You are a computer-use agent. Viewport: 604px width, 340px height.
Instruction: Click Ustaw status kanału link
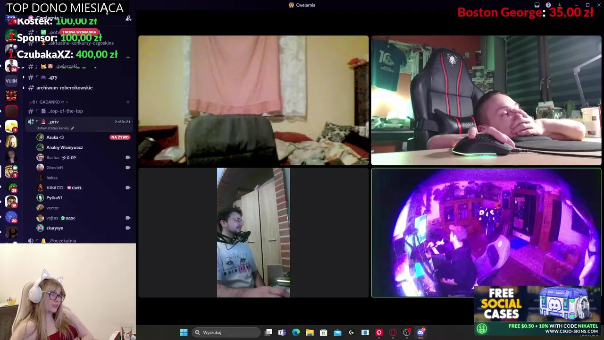pyautogui.click(x=52, y=128)
